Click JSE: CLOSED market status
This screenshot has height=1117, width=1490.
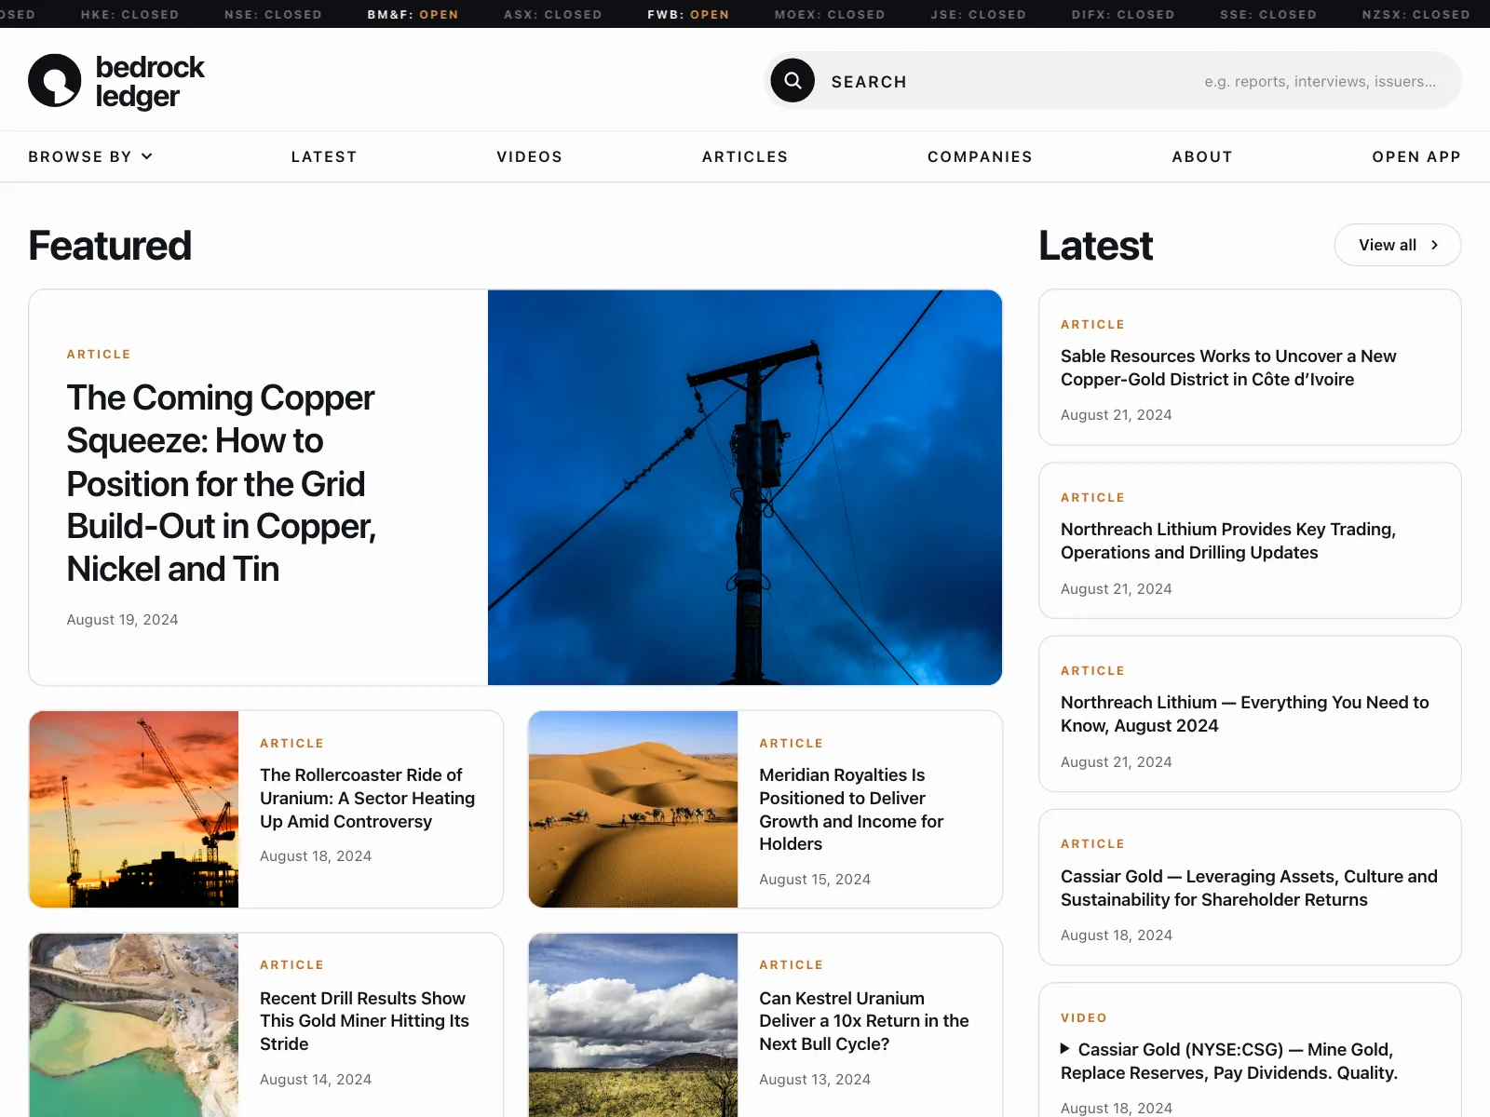coord(978,14)
